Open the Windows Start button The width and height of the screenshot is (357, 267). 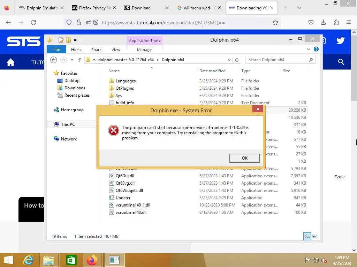9,260
